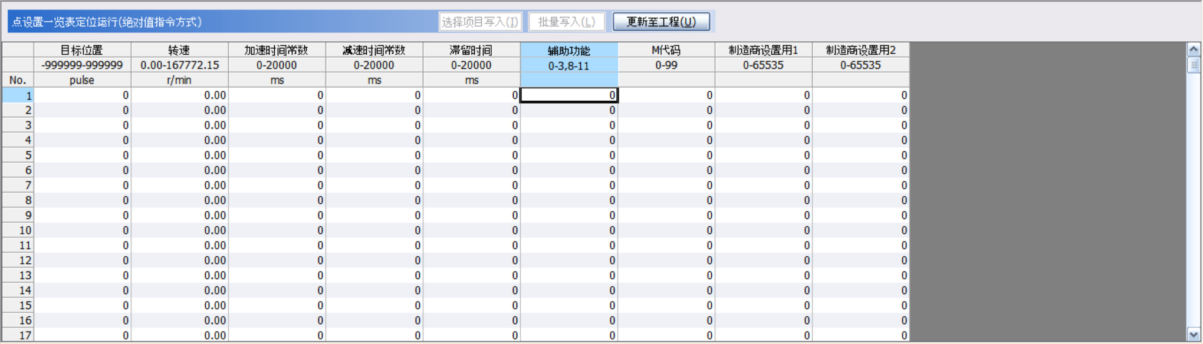Click the 减速时间常数 column header
The width and height of the screenshot is (1203, 344).
(x=374, y=50)
